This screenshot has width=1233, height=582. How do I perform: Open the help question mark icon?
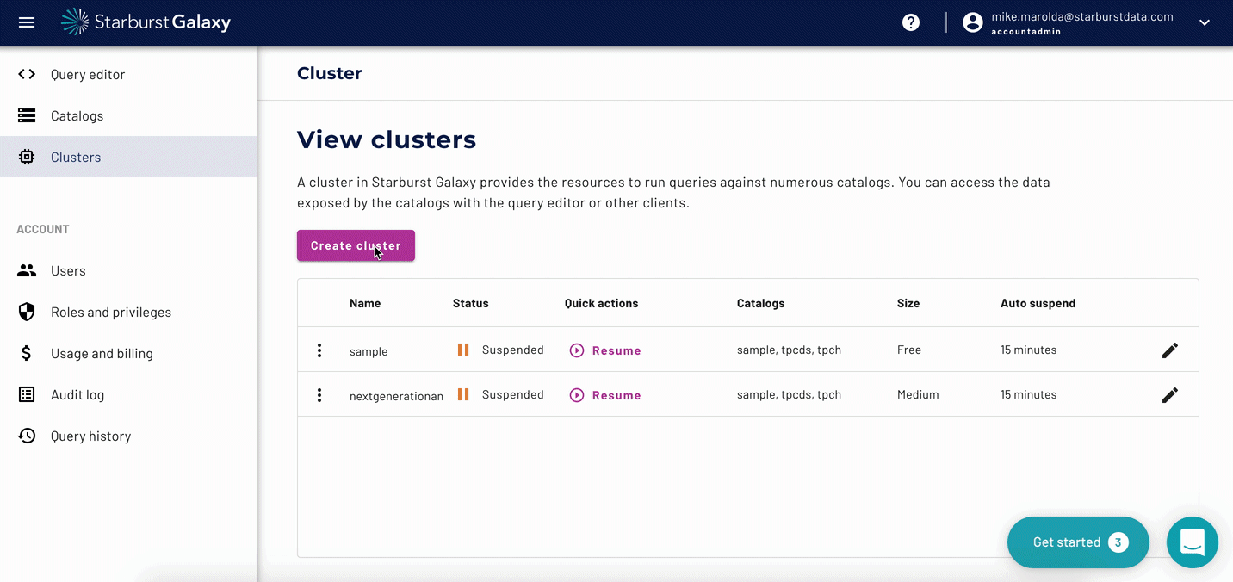pyautogui.click(x=911, y=22)
